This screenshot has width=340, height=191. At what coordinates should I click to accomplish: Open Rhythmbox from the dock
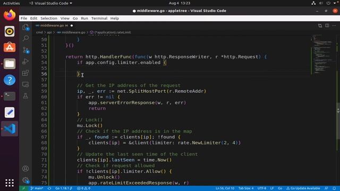10,31
